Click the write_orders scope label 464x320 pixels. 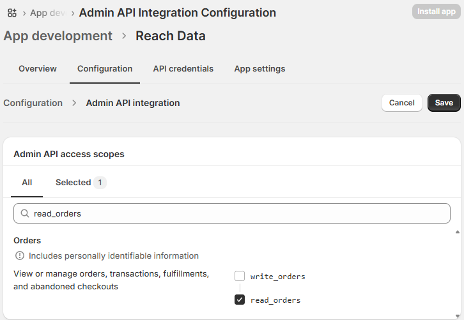277,277
